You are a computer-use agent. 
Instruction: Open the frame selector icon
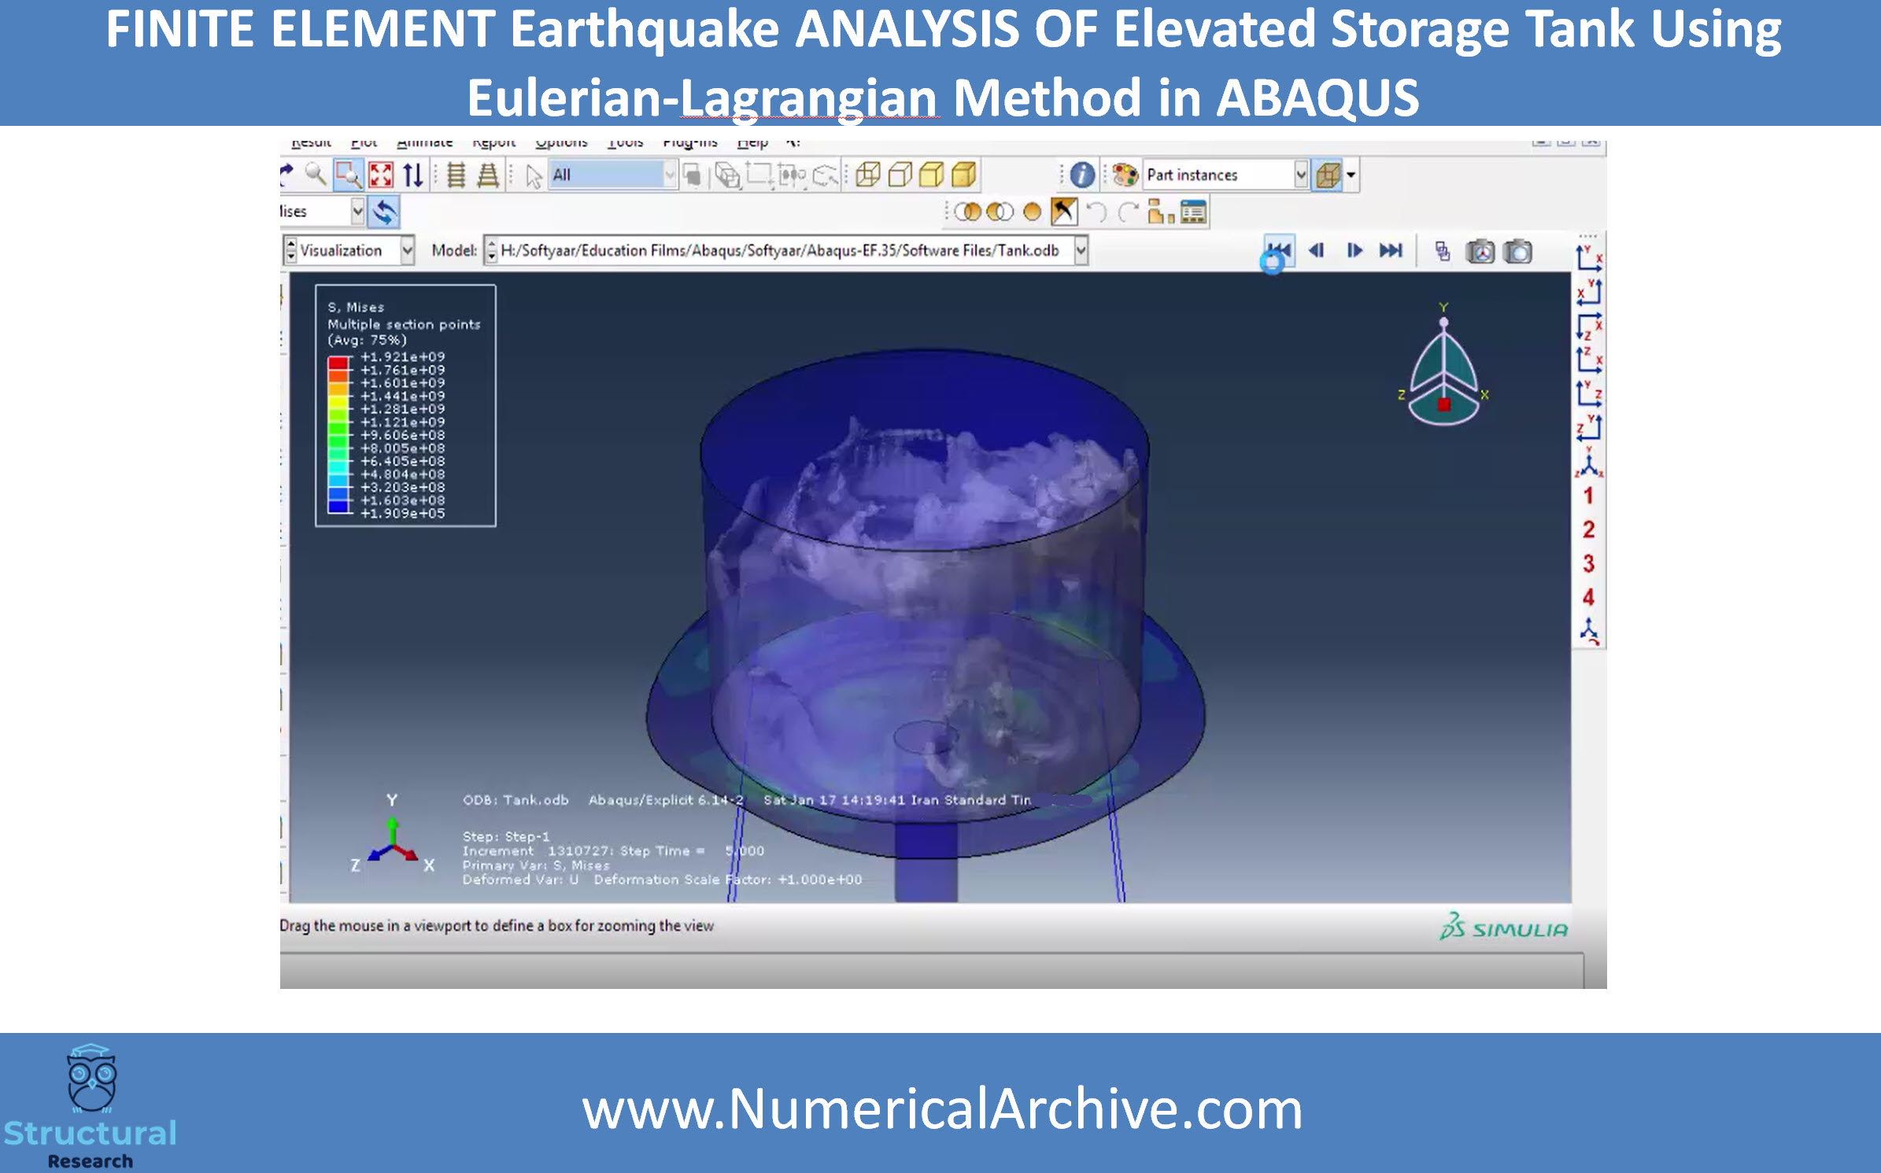tap(1442, 251)
